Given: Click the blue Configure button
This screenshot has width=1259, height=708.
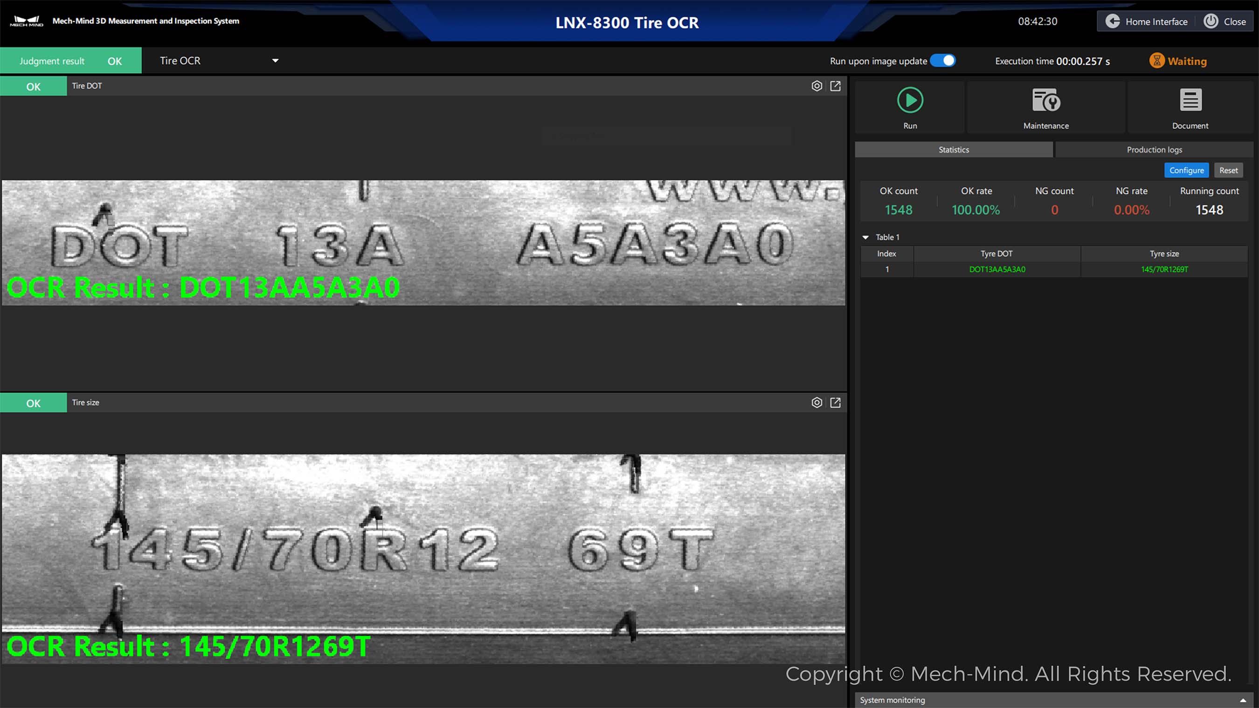Looking at the screenshot, I should (1186, 171).
